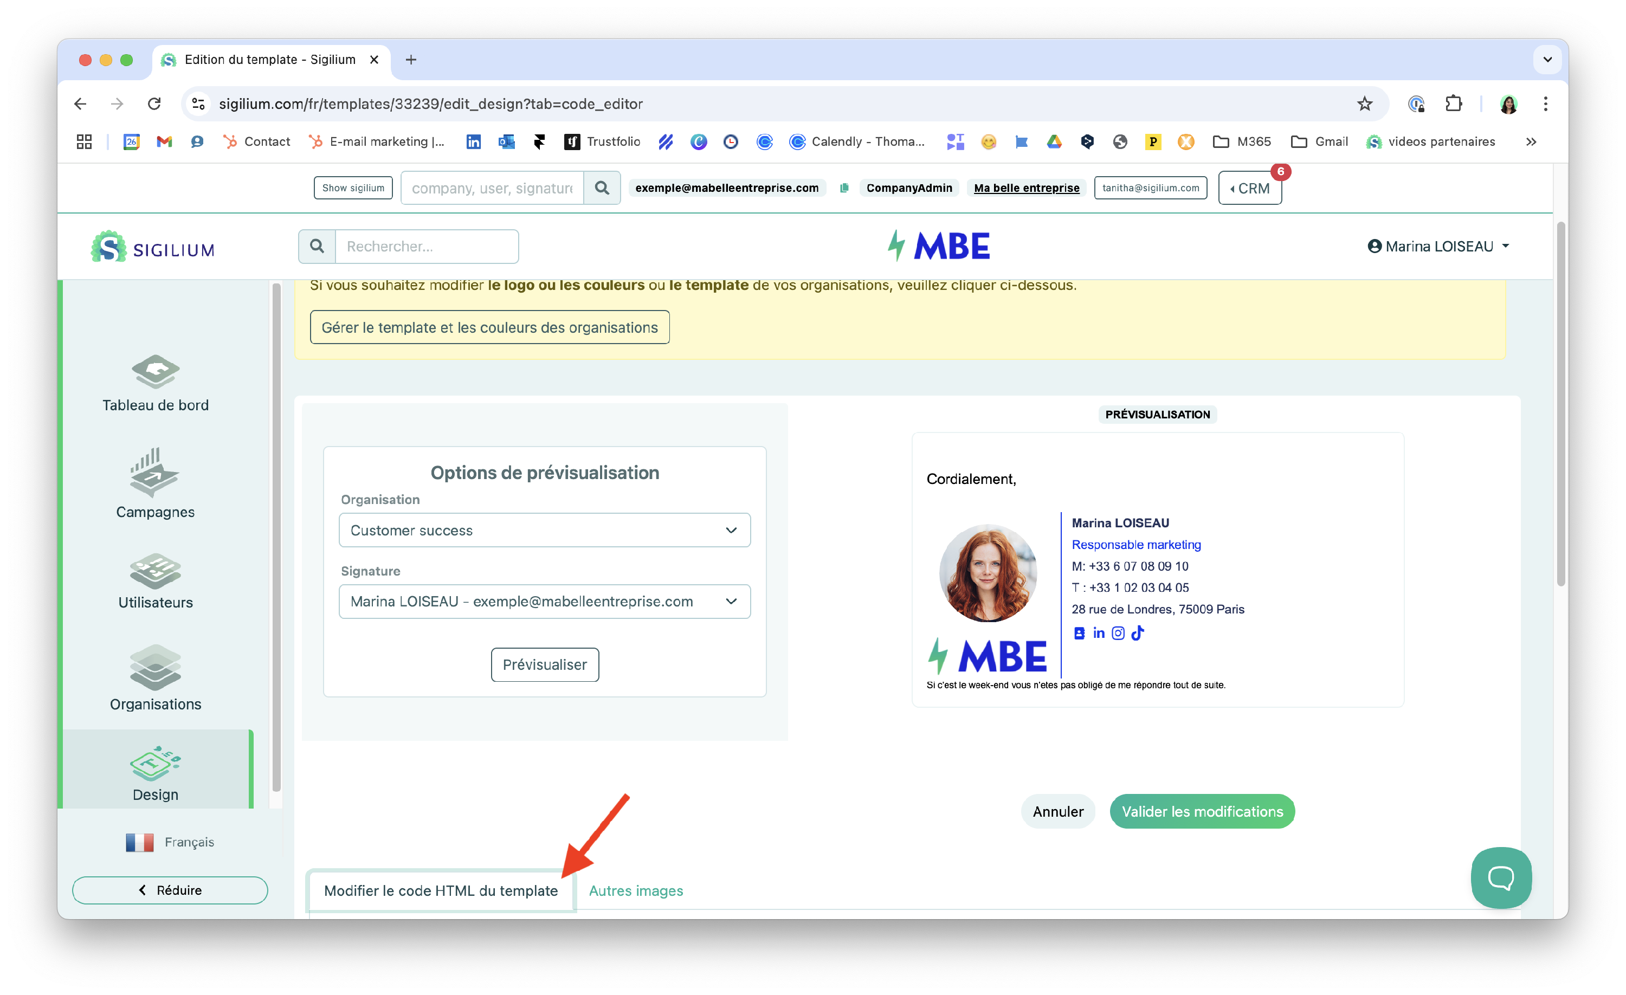The image size is (1626, 995).
Task: Expand Marina LOISEAU account menu
Action: pos(1438,246)
